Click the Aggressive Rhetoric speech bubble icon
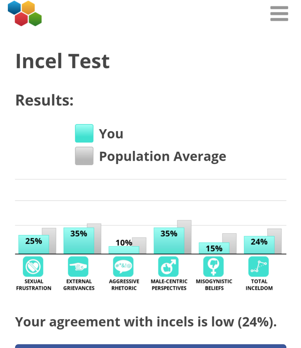This screenshot has height=348, width=301. coord(123,266)
